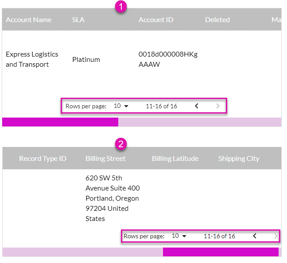Go to previous page in first table

(x=197, y=106)
